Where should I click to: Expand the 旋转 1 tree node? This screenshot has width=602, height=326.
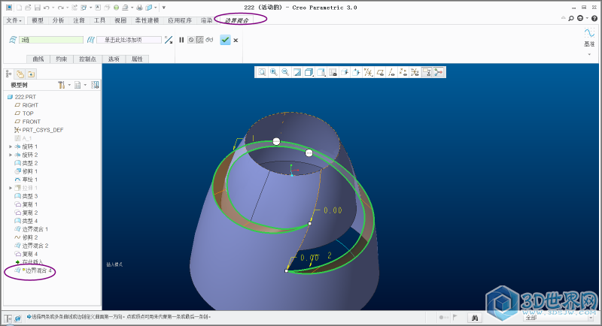click(11, 146)
